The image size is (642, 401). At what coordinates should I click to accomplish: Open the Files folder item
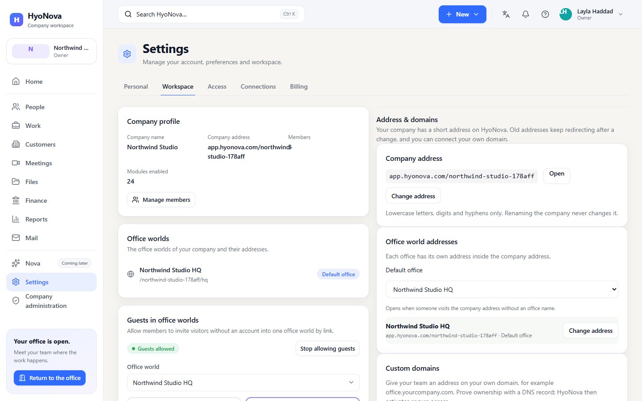coord(51,182)
